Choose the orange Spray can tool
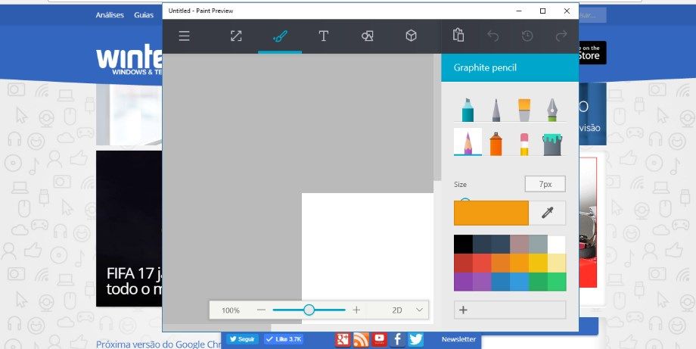The height and width of the screenshot is (349, 696). (x=496, y=143)
